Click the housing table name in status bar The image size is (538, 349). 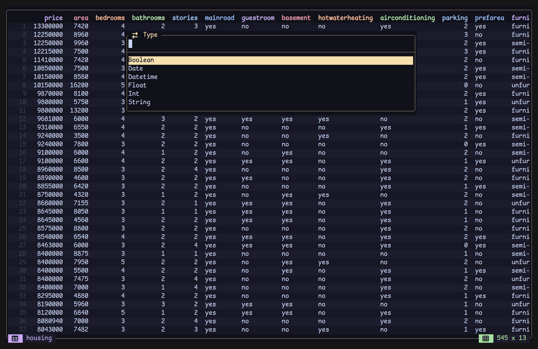click(x=39, y=338)
